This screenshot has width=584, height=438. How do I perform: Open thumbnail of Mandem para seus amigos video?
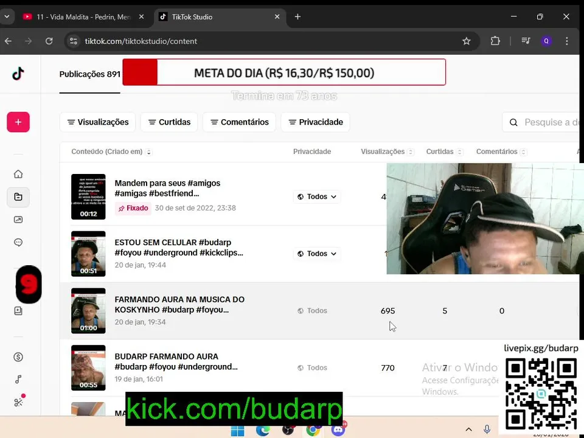coord(88,196)
